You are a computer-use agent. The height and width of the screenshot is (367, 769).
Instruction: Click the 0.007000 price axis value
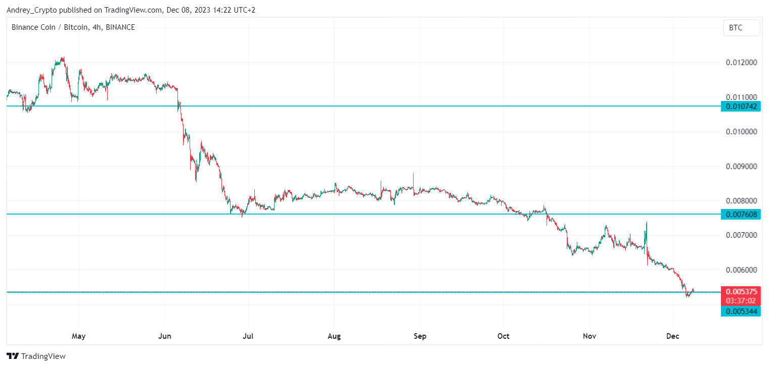click(741, 235)
